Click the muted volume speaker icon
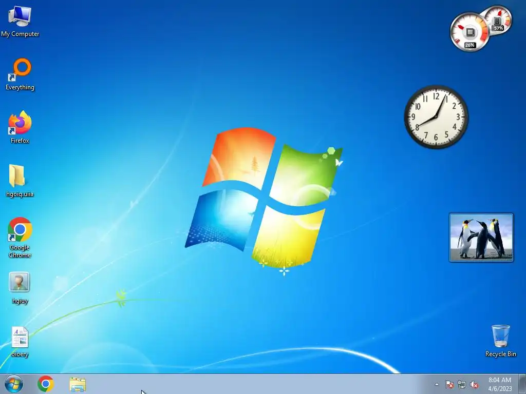This screenshot has height=394, width=526. 474,384
